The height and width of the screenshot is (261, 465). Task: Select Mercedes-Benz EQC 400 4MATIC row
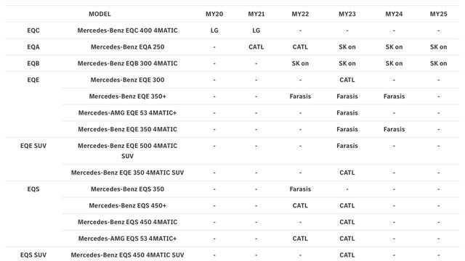tap(232, 30)
